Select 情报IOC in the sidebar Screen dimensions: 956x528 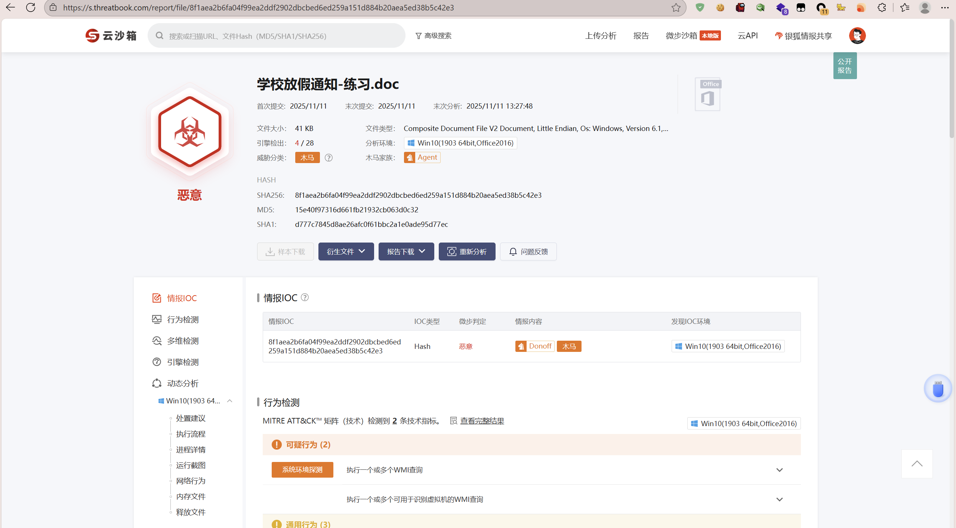tap(175, 298)
